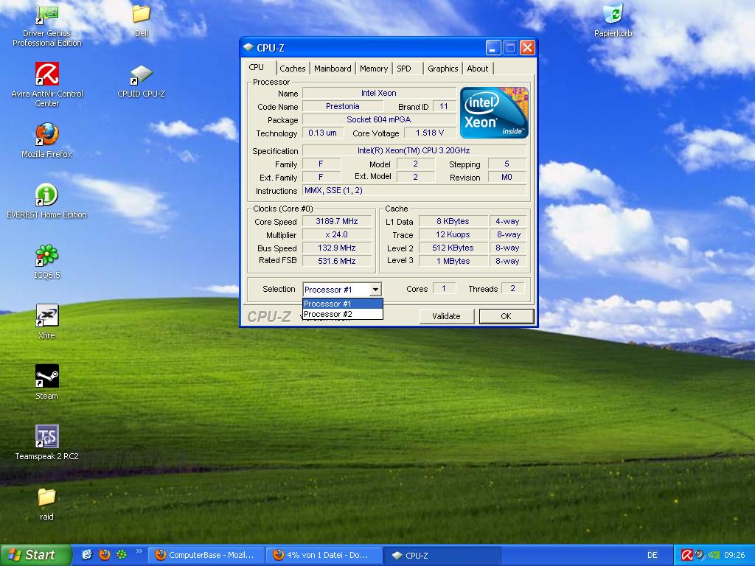Switch to the About tab
This screenshot has height=566, width=755.
(x=478, y=69)
